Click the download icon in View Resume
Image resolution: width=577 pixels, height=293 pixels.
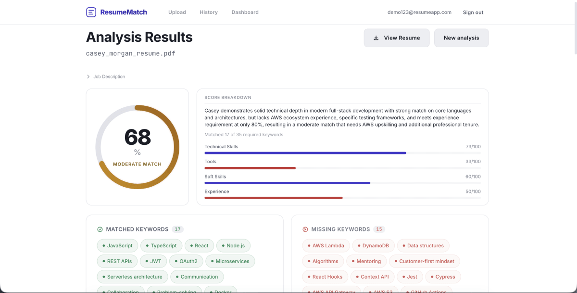376,38
